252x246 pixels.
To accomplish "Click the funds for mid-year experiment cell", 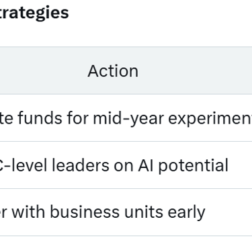I will pyautogui.click(x=126, y=118).
